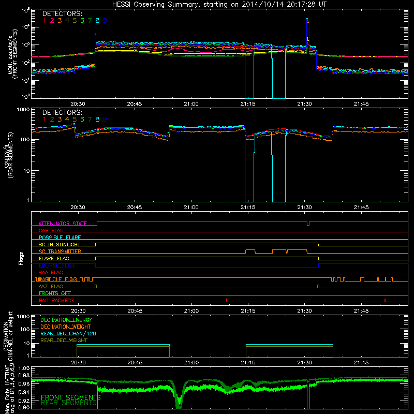Click the DECIMATION_ENERGY legend entry
This screenshot has width=414, height=414.
point(66,320)
